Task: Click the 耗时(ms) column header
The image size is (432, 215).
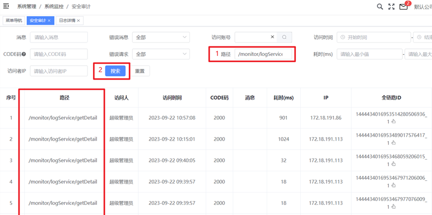Action: [x=284, y=98]
